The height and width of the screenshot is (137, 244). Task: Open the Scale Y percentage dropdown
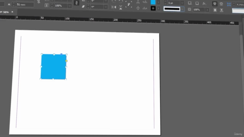click(70, 6)
